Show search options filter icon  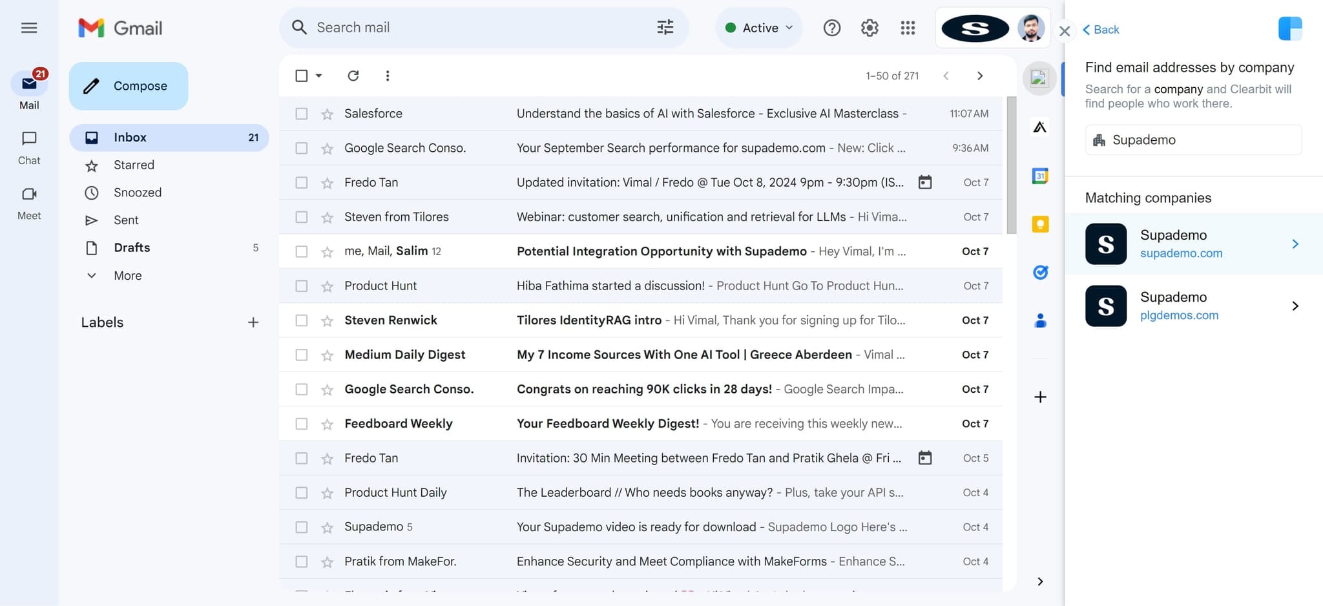pos(665,27)
